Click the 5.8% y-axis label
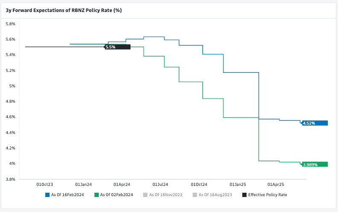338x212 pixels. tap(10, 24)
